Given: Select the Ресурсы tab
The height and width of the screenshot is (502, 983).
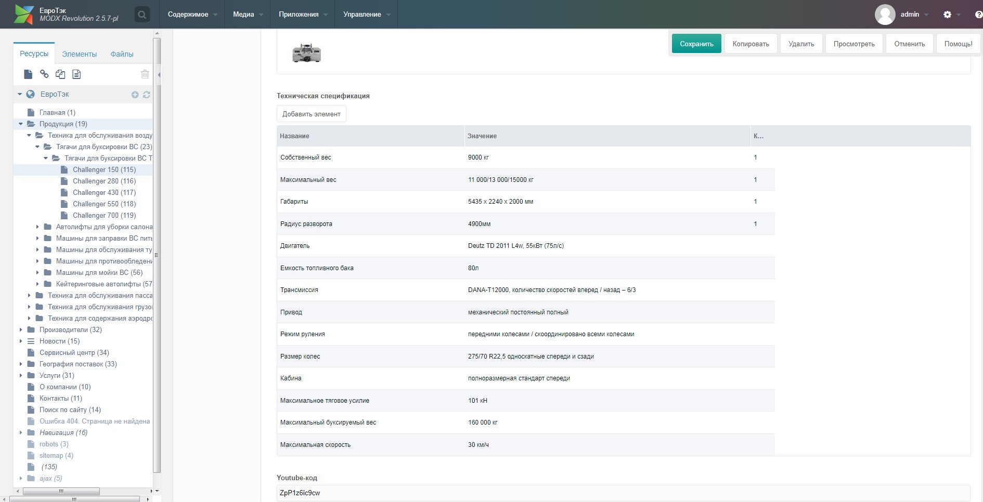Looking at the screenshot, I should tap(34, 54).
